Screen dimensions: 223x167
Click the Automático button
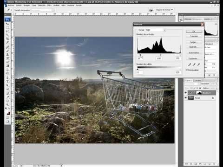pos(194,53)
